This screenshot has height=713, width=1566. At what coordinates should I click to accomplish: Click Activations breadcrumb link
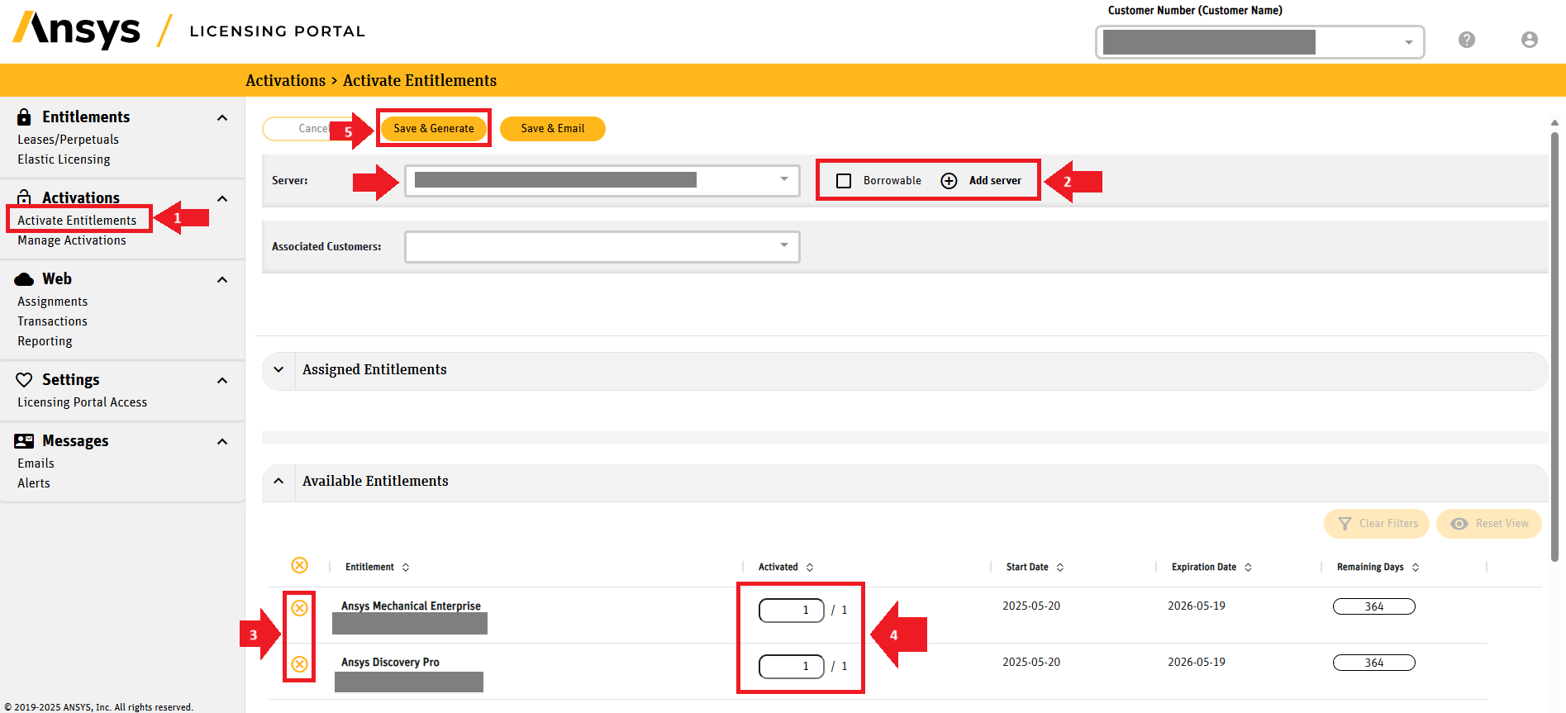tap(286, 80)
